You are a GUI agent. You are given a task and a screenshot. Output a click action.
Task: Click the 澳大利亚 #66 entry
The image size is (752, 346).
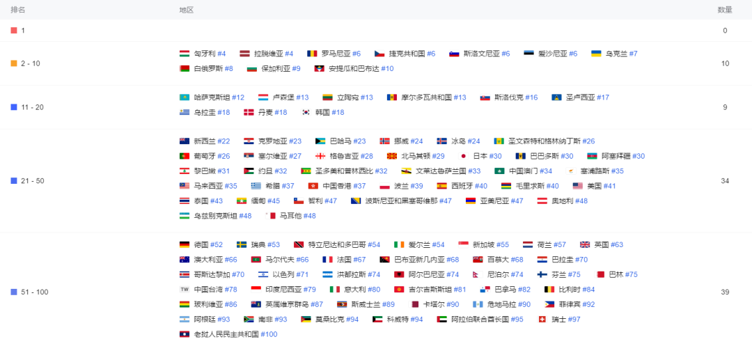click(x=208, y=259)
